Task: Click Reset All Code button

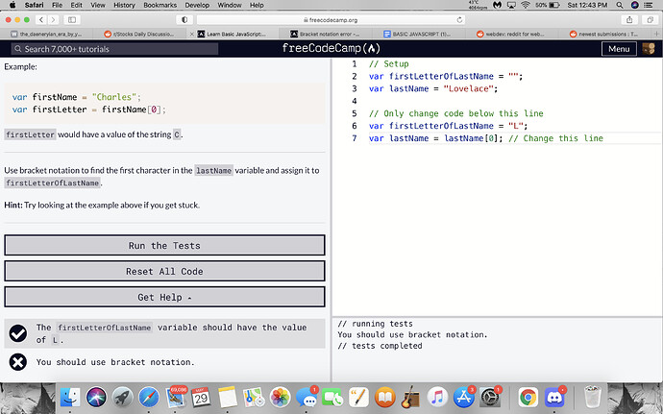Action: [164, 271]
